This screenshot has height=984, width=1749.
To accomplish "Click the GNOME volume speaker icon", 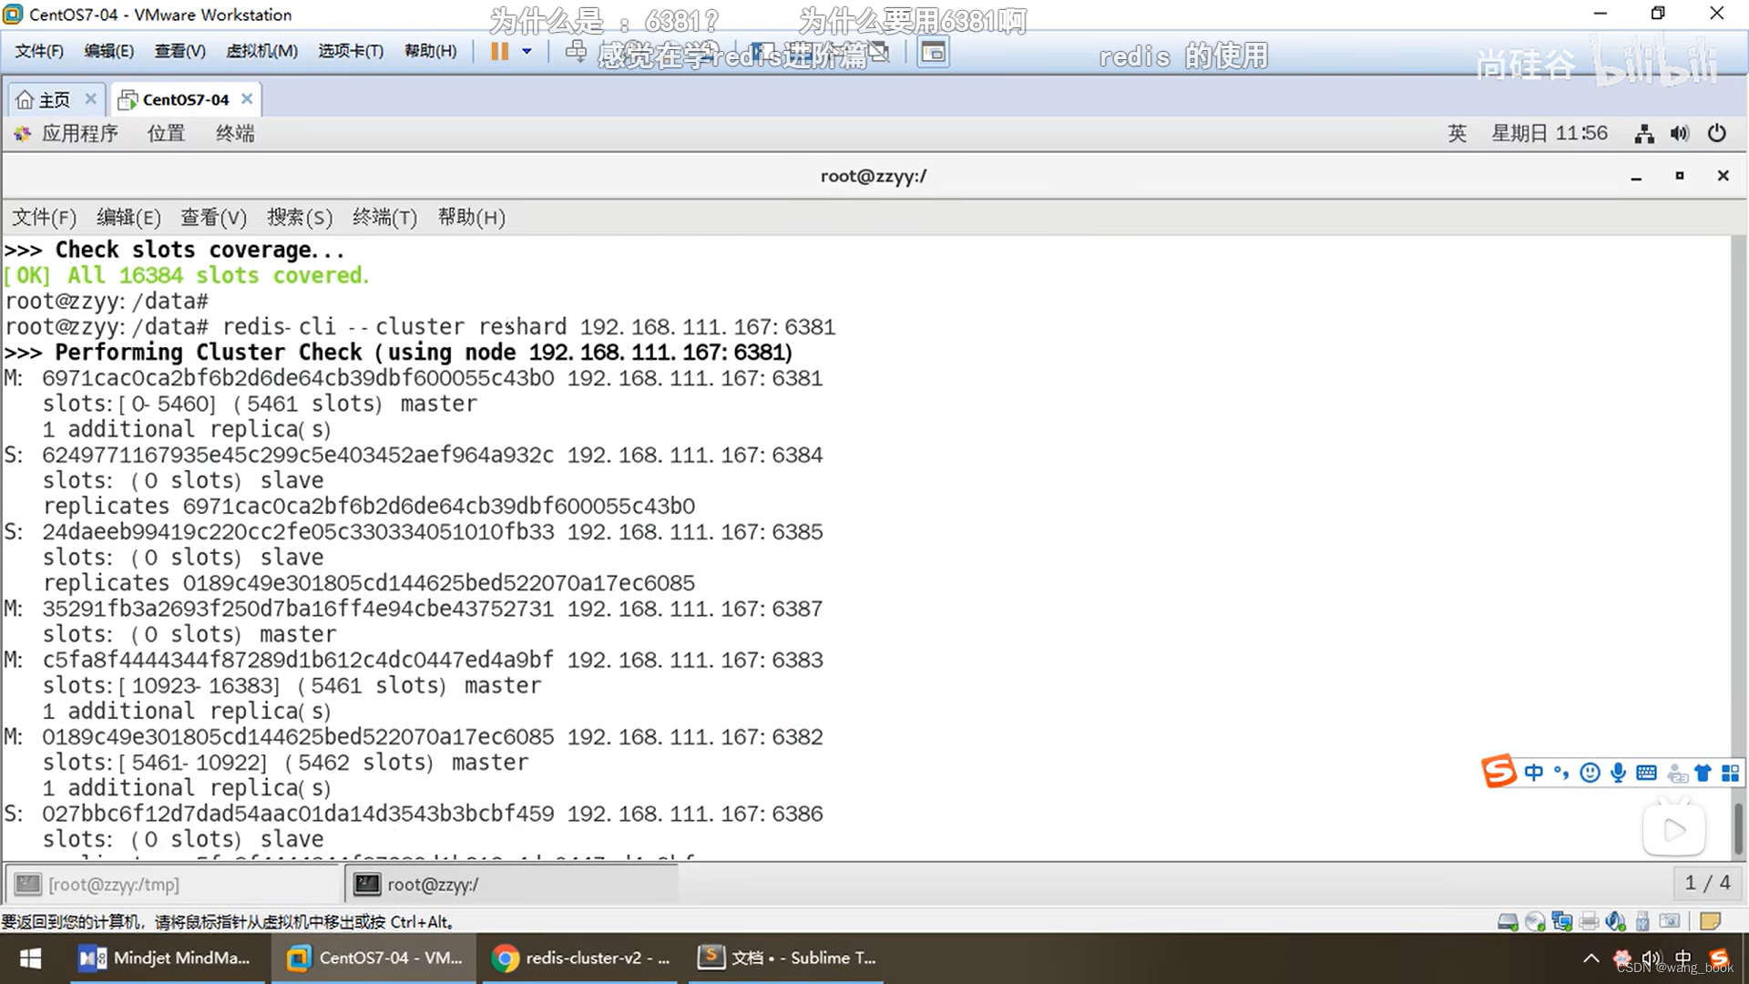I will [1679, 134].
